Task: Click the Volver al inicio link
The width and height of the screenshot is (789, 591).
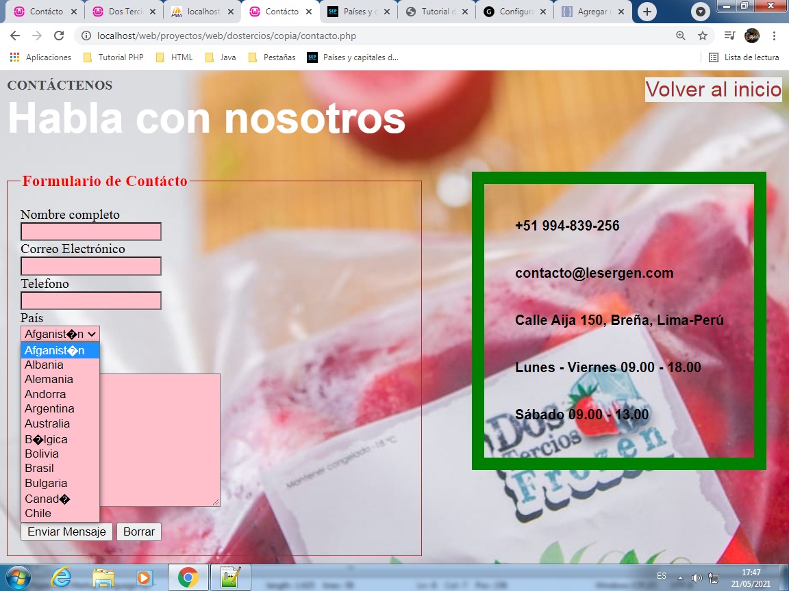Action: (714, 90)
